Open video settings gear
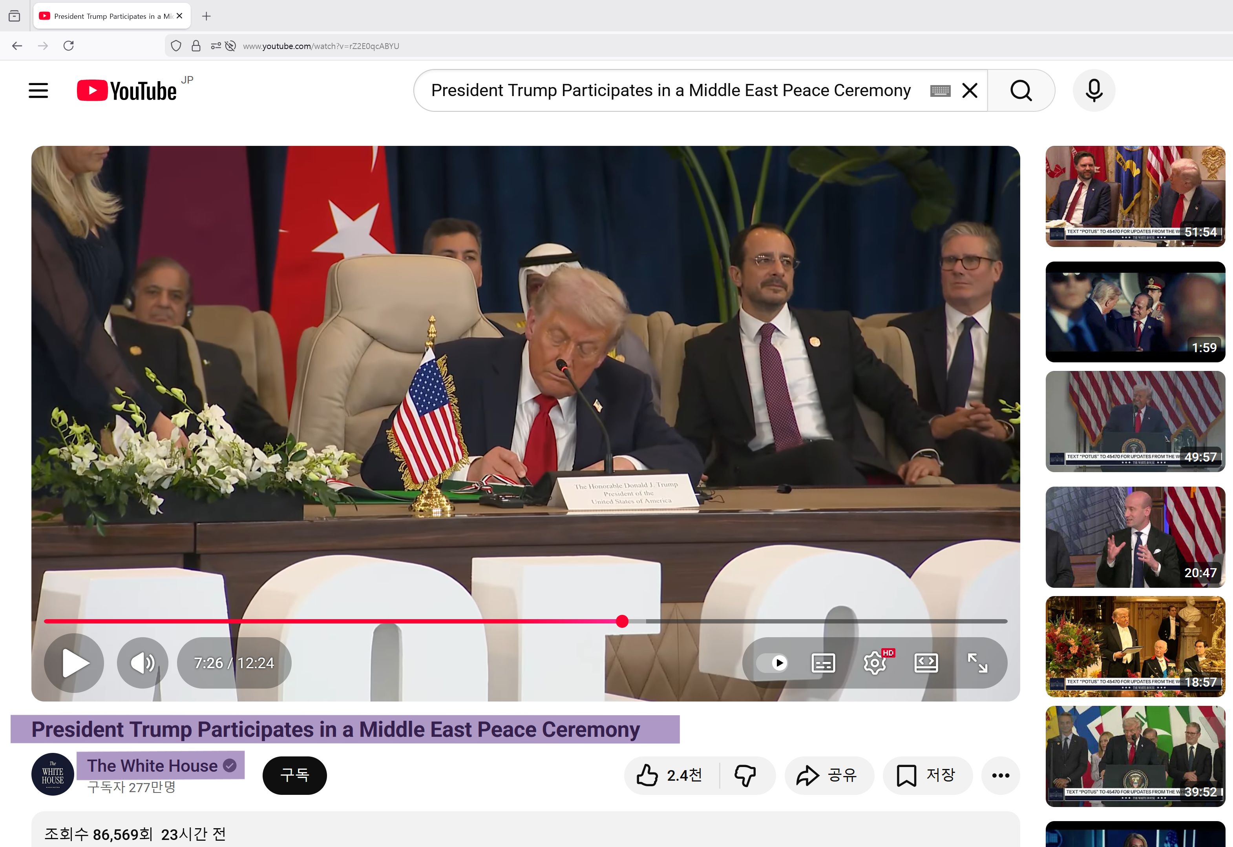 (875, 663)
